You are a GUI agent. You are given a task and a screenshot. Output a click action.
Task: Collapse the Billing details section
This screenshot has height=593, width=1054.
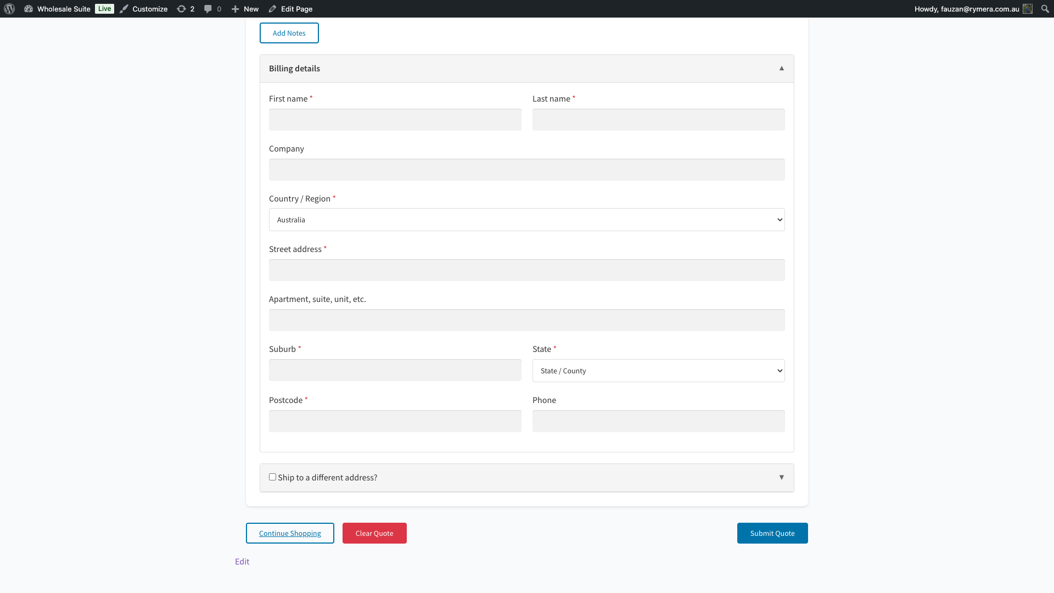click(781, 68)
